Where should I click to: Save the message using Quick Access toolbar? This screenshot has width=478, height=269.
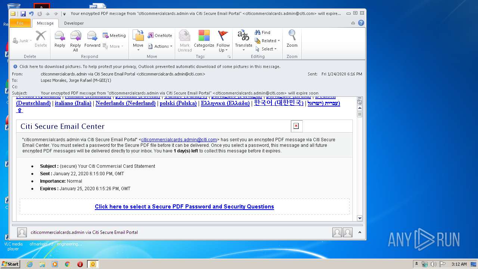pos(23,14)
